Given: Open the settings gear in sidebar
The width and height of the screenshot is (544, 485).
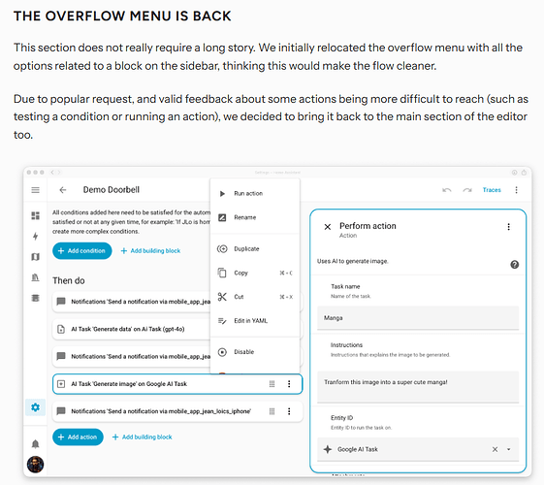Looking at the screenshot, I should [x=35, y=407].
